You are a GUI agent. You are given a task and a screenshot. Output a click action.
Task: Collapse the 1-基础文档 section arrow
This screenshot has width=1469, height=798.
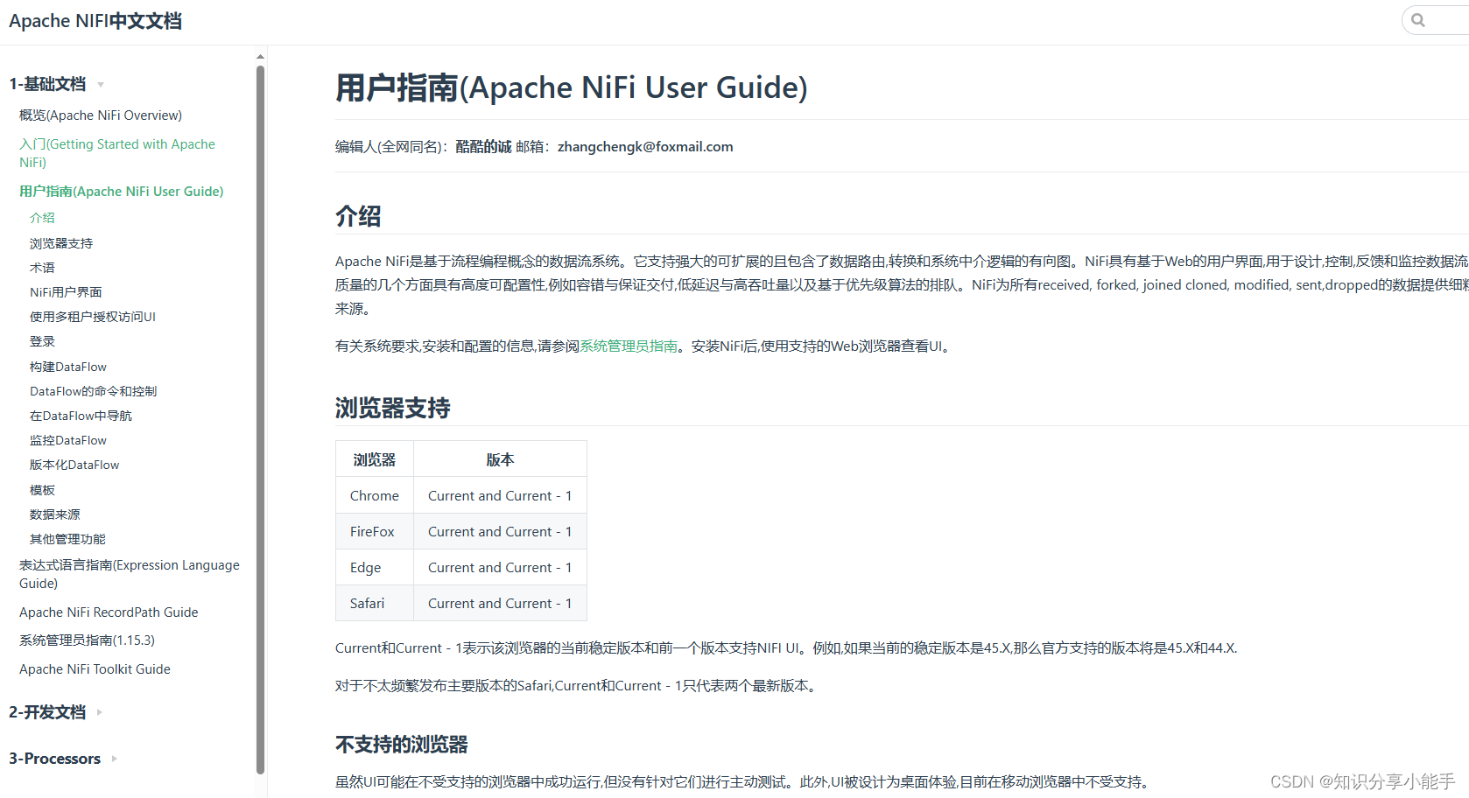pyautogui.click(x=101, y=85)
